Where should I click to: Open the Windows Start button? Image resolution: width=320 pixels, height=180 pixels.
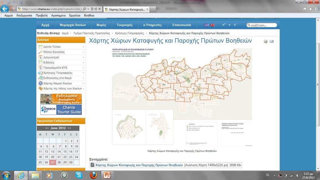pos(6,175)
